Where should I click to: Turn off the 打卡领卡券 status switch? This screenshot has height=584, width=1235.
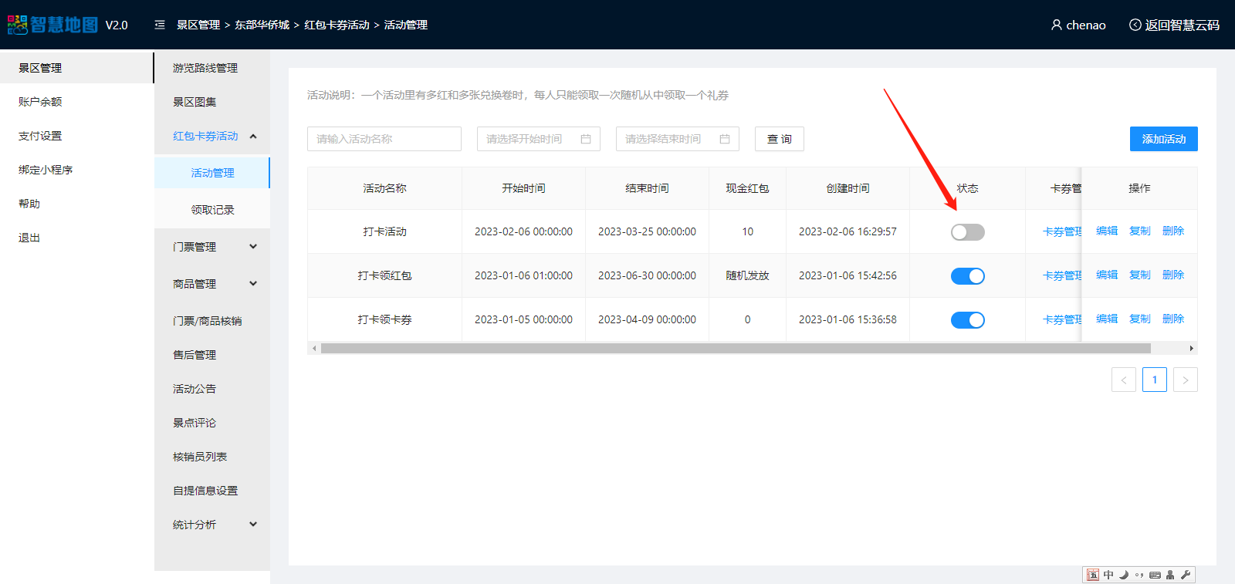(967, 320)
